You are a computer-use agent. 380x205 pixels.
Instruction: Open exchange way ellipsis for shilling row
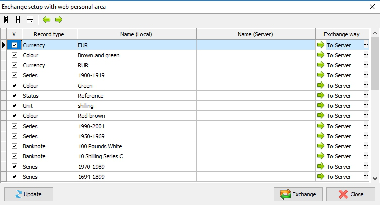pyautogui.click(x=366, y=105)
